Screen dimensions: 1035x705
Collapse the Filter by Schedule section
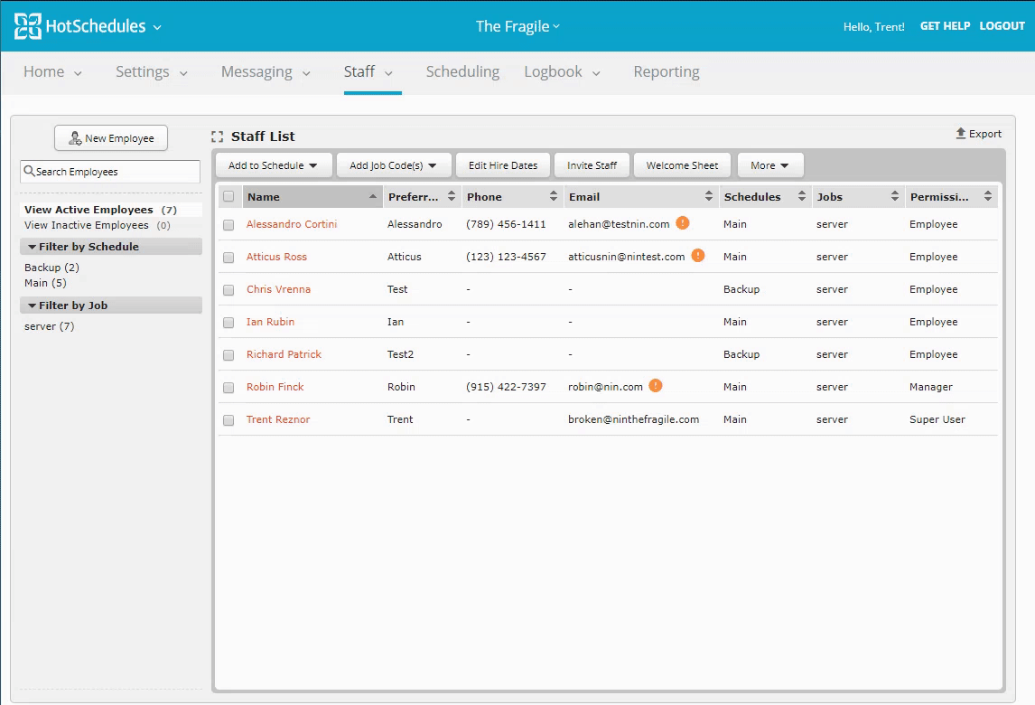pos(111,247)
